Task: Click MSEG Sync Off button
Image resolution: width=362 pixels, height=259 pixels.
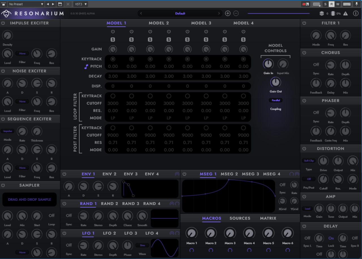Action: coord(282,185)
